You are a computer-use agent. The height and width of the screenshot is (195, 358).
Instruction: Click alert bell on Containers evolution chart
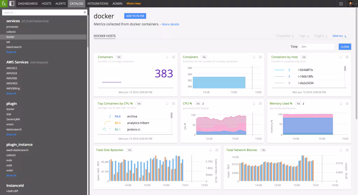coord(254,57)
